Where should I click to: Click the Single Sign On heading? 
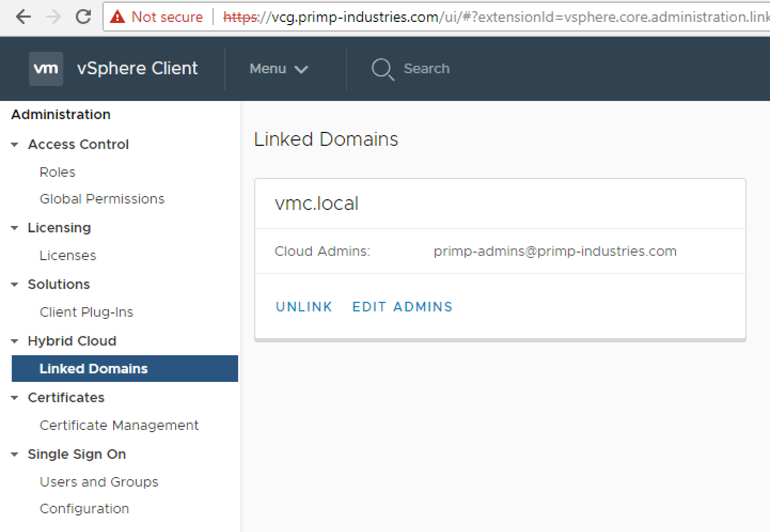[x=77, y=454]
